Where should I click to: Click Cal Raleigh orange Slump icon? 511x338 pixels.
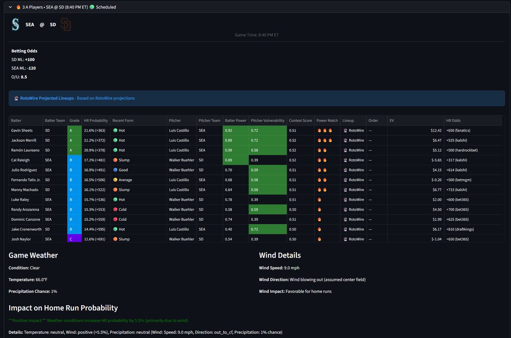tap(115, 160)
